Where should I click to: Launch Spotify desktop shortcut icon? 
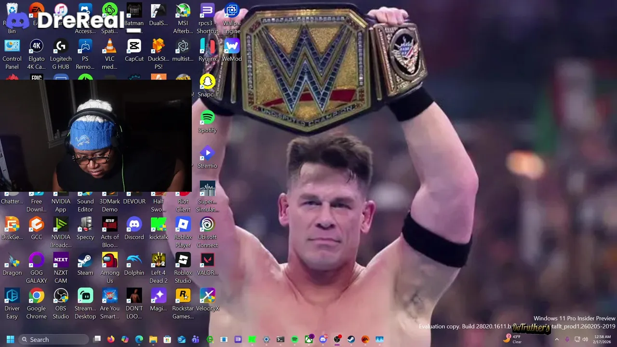point(207,122)
